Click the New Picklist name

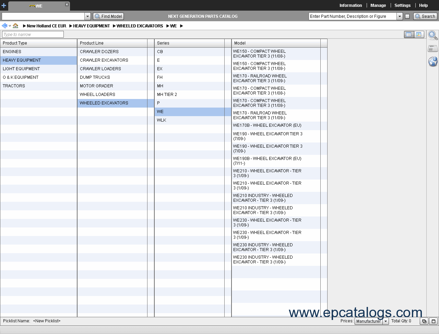[47, 321]
